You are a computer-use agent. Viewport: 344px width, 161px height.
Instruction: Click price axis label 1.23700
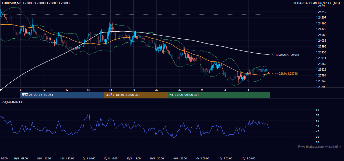pyautogui.click(x=321, y=87)
